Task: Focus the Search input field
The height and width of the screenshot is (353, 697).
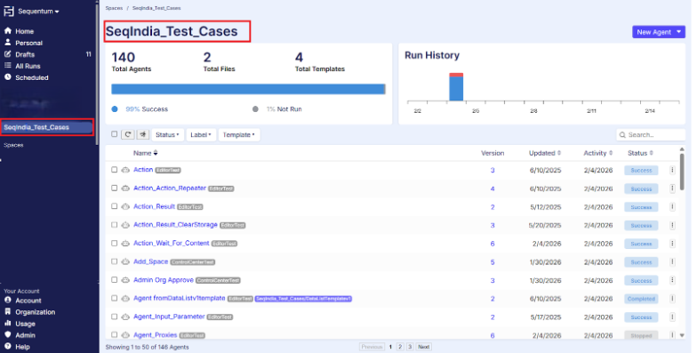Action: pos(651,135)
